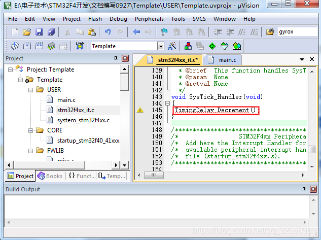Pin the Project panel with pushpin
Viewport: 321px width, 240px height.
(x=116, y=58)
